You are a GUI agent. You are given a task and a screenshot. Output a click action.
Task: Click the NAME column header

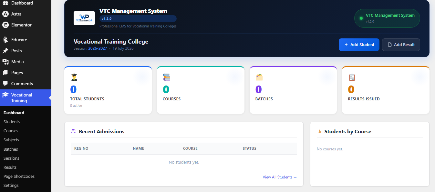coord(138,148)
